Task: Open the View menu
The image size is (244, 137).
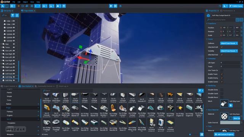Action: [x=32, y=2]
